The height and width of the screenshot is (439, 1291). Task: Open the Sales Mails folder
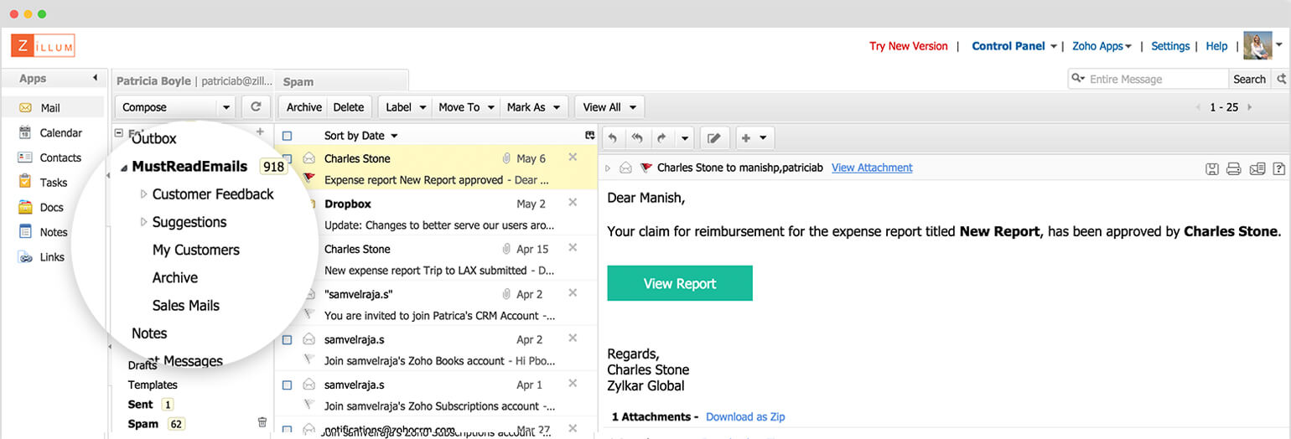[186, 305]
